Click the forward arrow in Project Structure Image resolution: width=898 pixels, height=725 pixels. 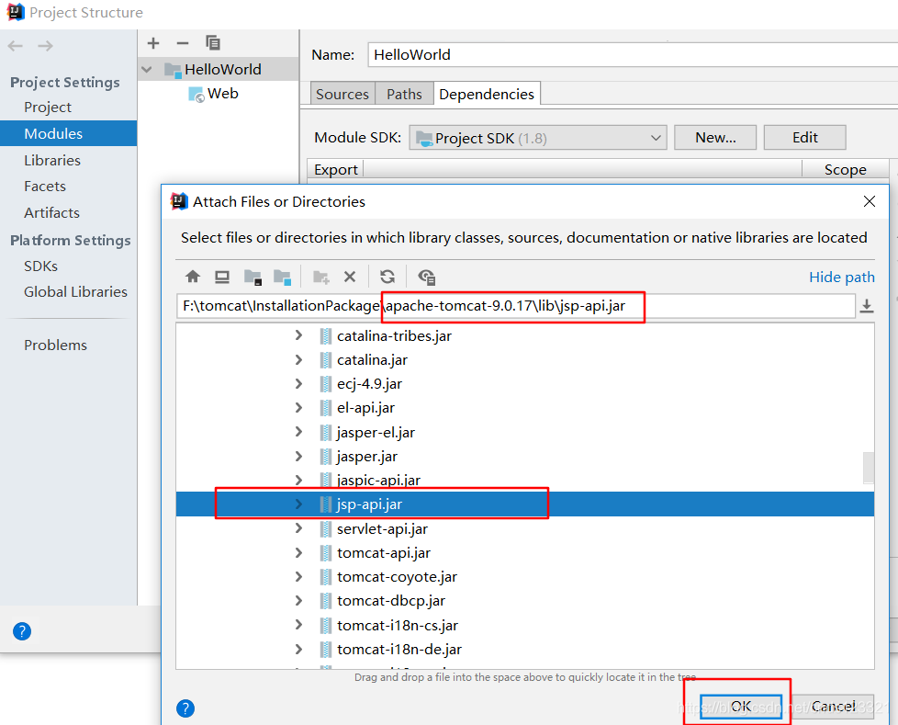point(45,46)
